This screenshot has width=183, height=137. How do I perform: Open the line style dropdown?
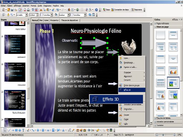coord(22,15)
